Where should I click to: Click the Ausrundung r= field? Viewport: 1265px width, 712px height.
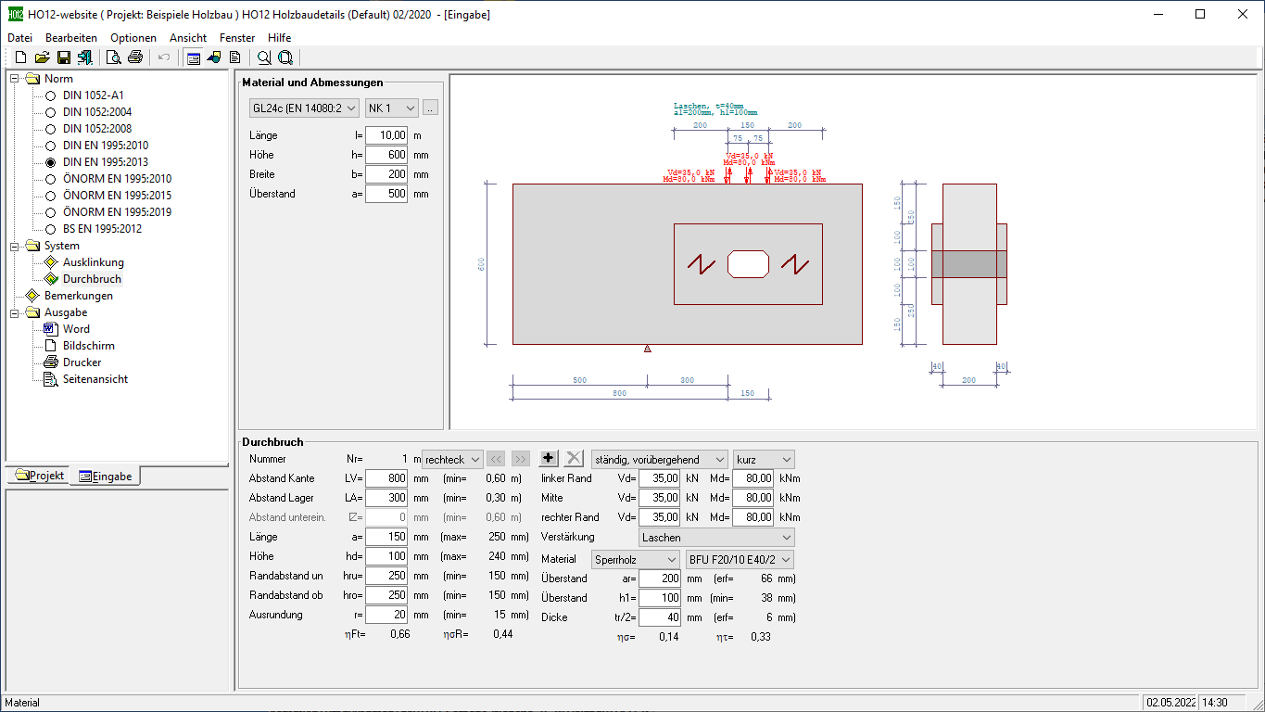386,615
